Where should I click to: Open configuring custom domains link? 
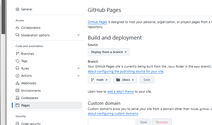click(113, 113)
